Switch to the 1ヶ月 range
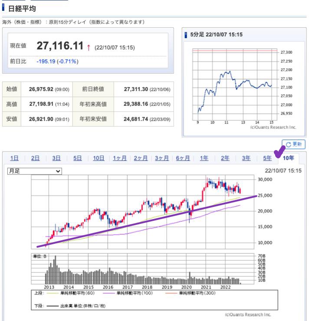 120,158
